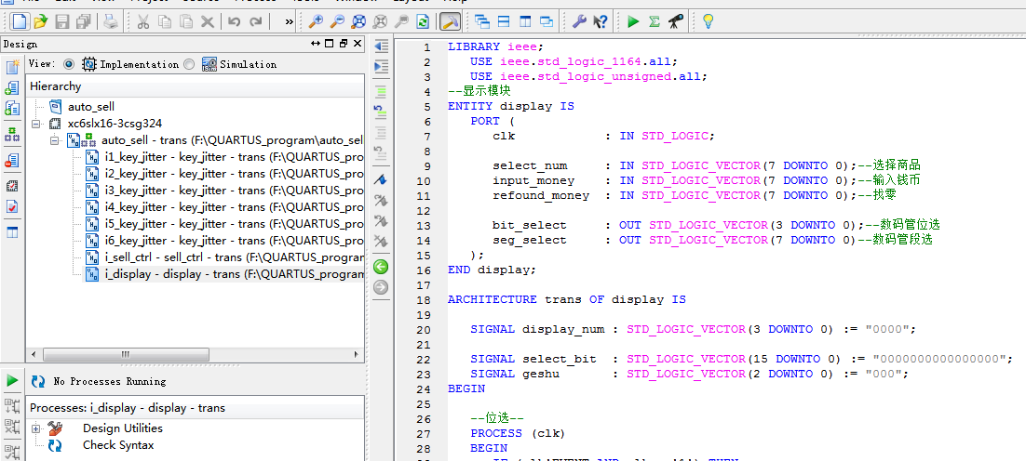Expand the Design Utilities process node

click(35, 429)
